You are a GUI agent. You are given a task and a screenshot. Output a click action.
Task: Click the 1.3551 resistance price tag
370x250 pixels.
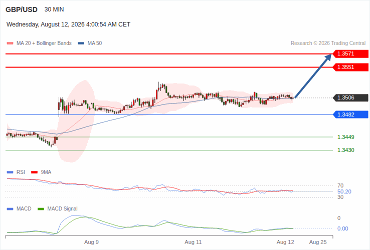click(350, 67)
